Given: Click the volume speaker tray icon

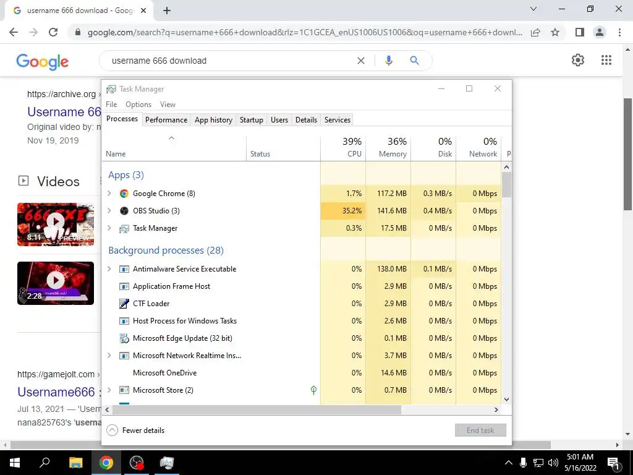Looking at the screenshot, I should coord(553,463).
